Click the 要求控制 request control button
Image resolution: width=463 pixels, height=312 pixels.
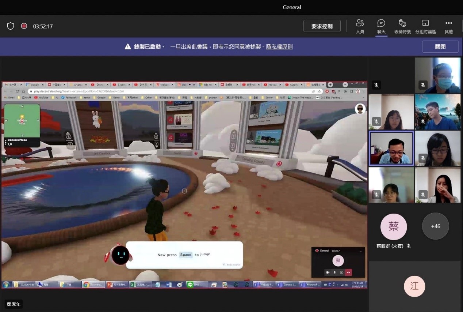tap(322, 26)
